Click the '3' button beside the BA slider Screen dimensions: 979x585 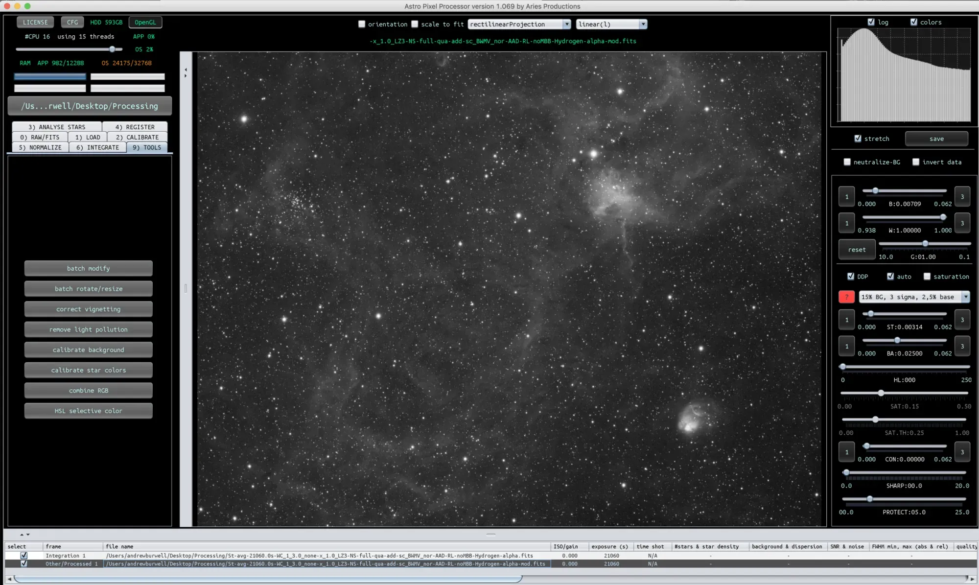click(962, 346)
